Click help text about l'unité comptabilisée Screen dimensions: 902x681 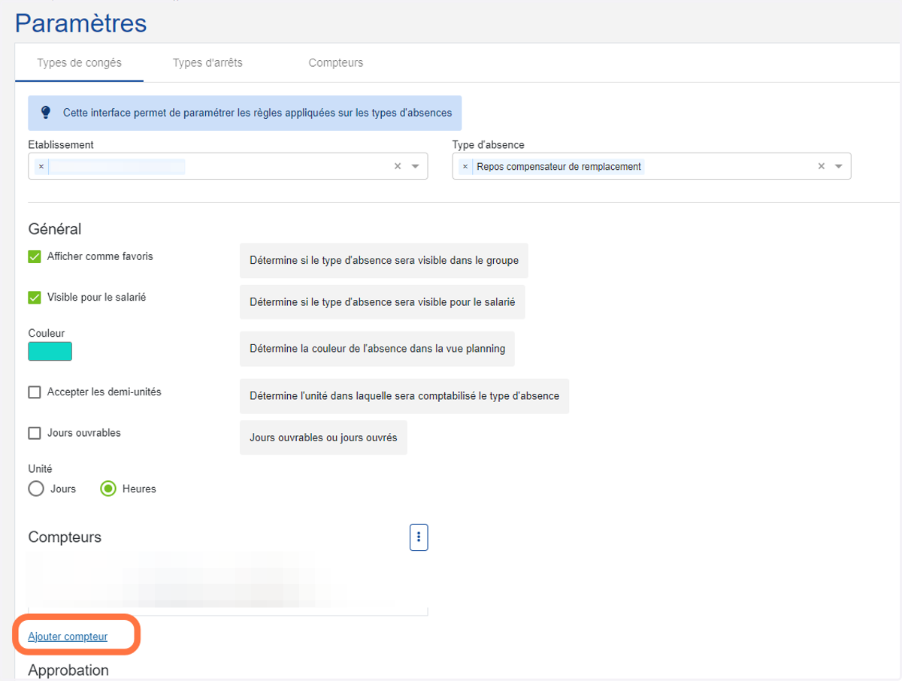tap(404, 395)
